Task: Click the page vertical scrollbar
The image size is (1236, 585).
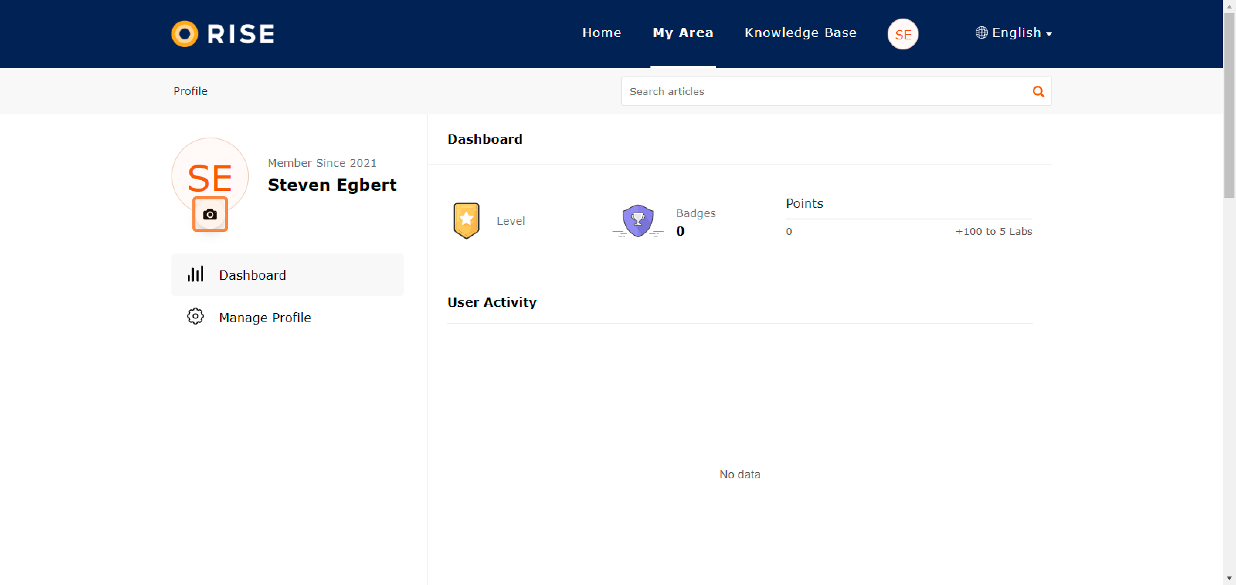Action: 1229,105
